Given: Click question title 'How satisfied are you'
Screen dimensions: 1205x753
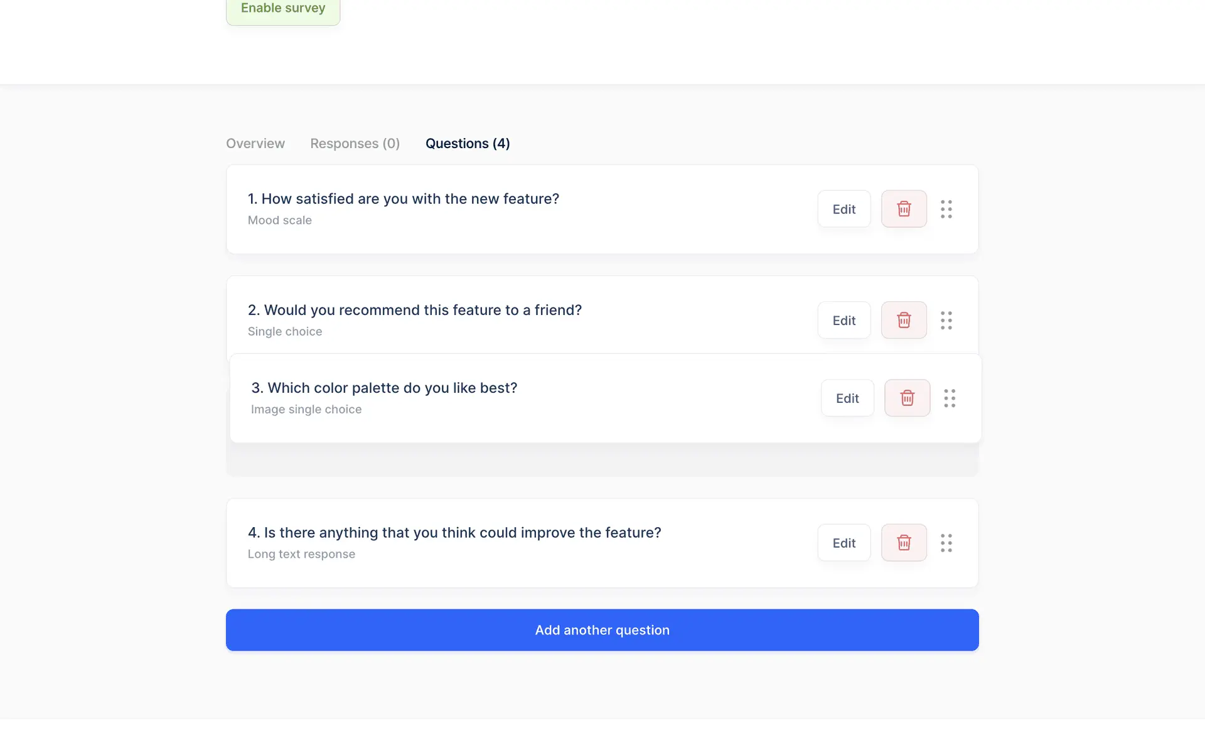Looking at the screenshot, I should (403, 199).
